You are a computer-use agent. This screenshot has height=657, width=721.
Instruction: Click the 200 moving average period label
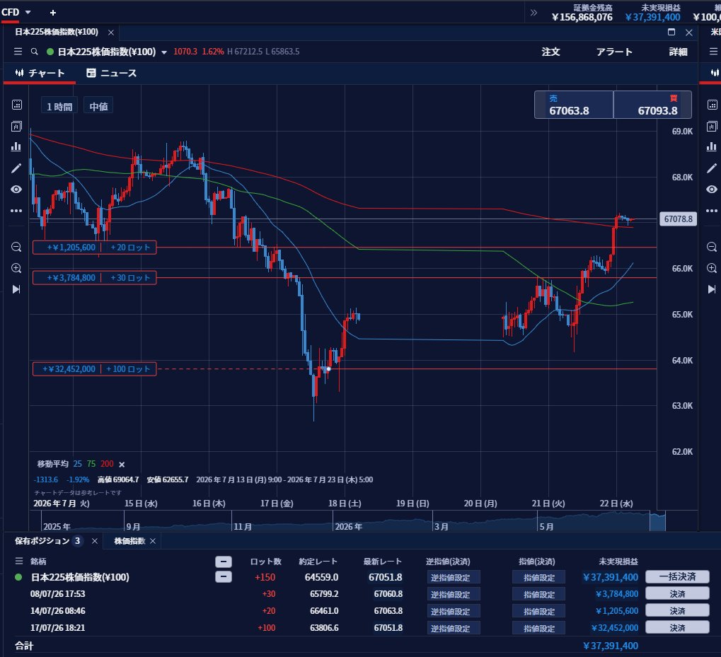pos(107,464)
